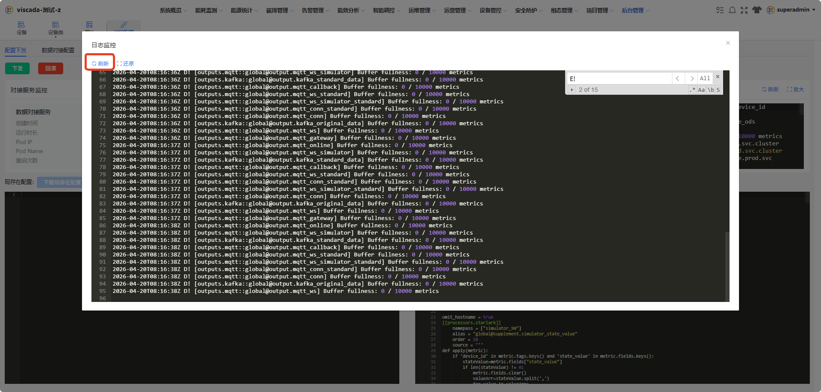Open the 能效分析 menu
This screenshot has height=392, width=821.
[x=351, y=10]
